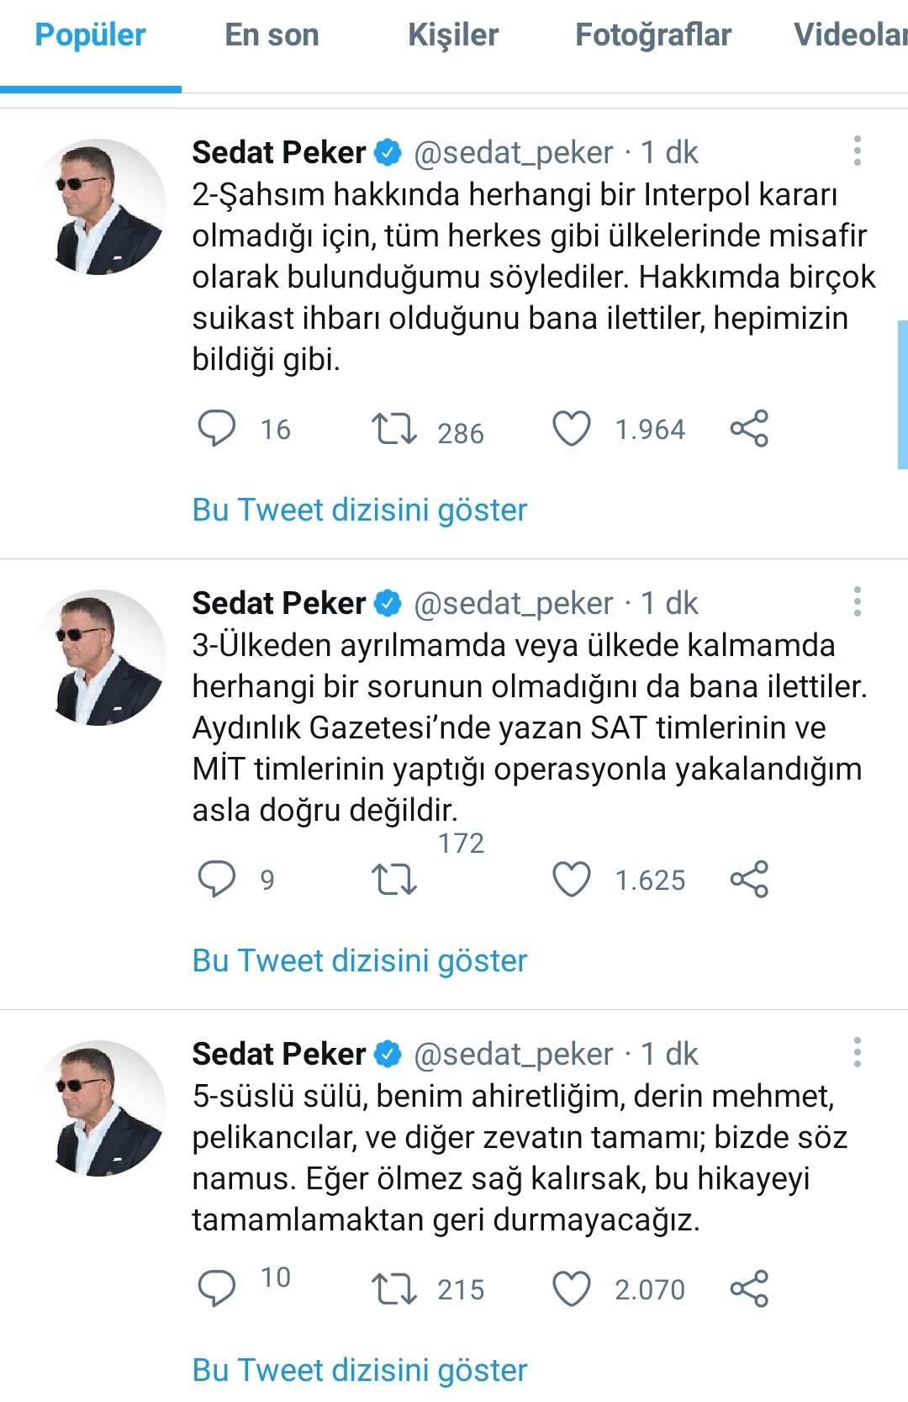
Task: Show thread under the 2-Şahsım tweet
Action: coord(360,510)
